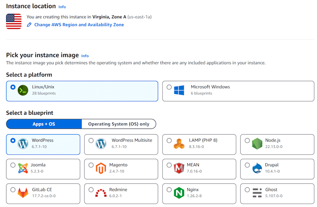This screenshot has height=207, width=317.
Task: Click the MEAN red shield icon
Action: click(x=179, y=168)
